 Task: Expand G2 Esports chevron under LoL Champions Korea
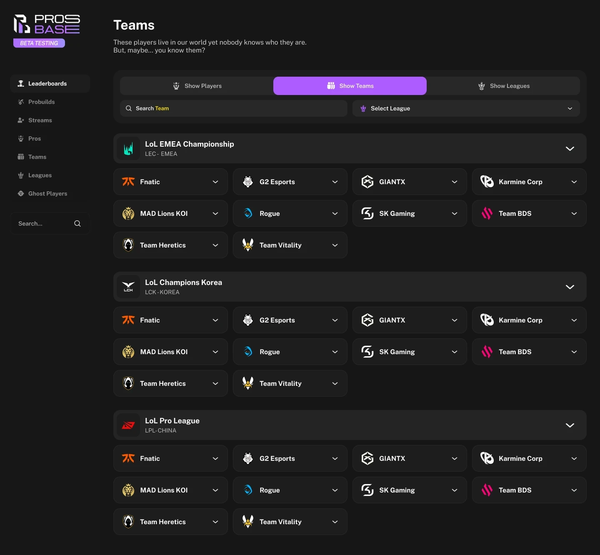tap(335, 320)
